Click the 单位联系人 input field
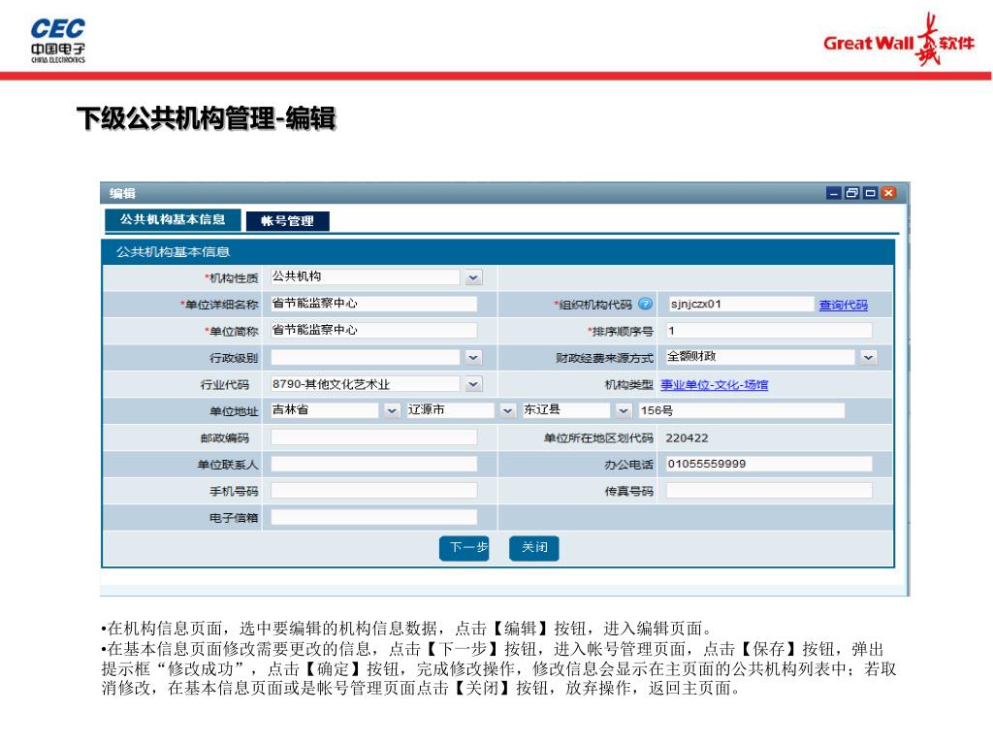 373,464
